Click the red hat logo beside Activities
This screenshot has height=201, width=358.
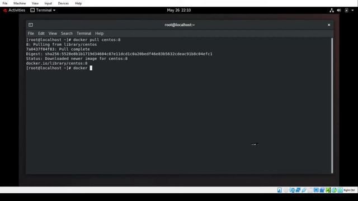[5, 10]
